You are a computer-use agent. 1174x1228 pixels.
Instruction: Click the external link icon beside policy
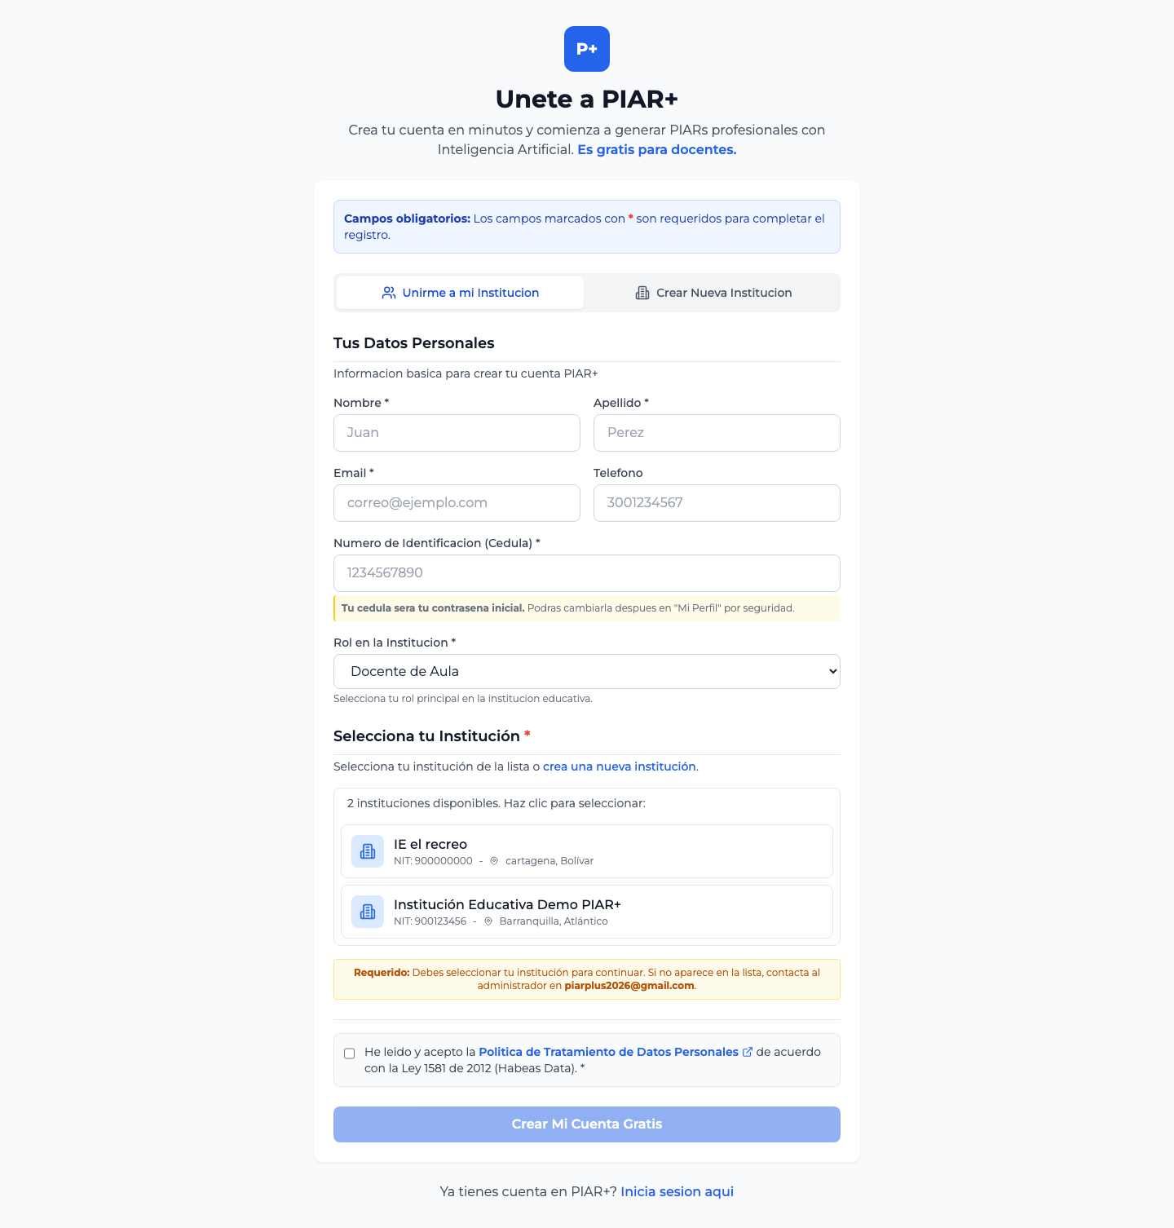(748, 1052)
